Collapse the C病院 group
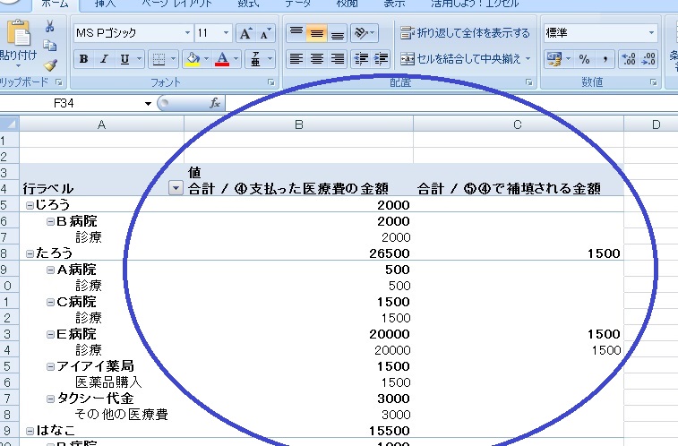Screen dimensions: 678x446 tap(50, 302)
